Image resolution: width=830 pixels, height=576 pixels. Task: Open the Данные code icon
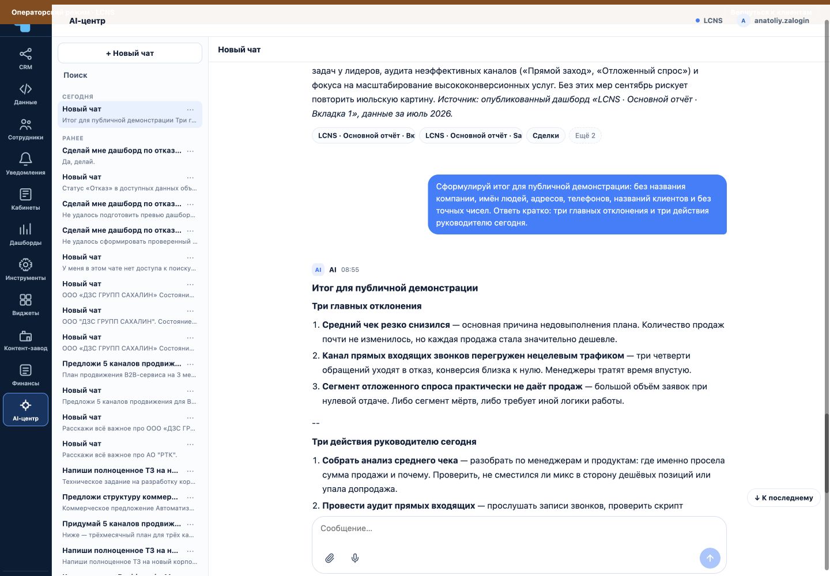coord(25,89)
